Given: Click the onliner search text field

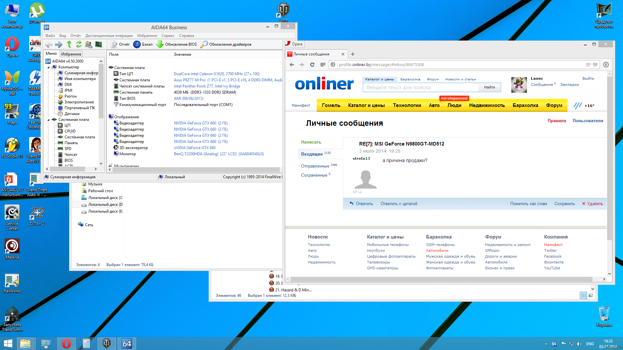Looking at the screenshot, I should [421, 87].
